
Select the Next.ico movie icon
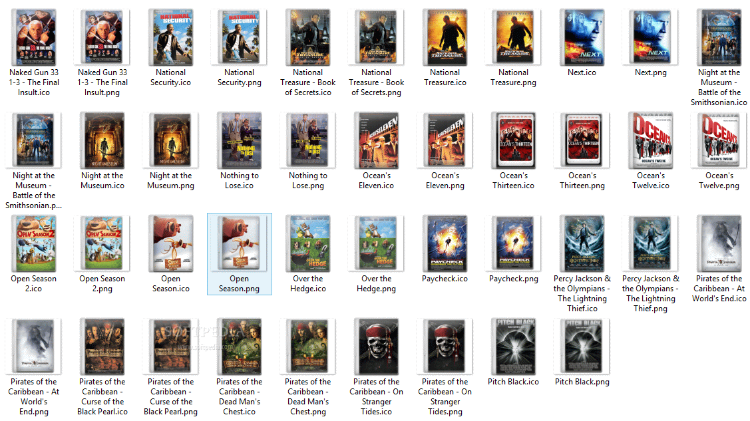(582, 37)
